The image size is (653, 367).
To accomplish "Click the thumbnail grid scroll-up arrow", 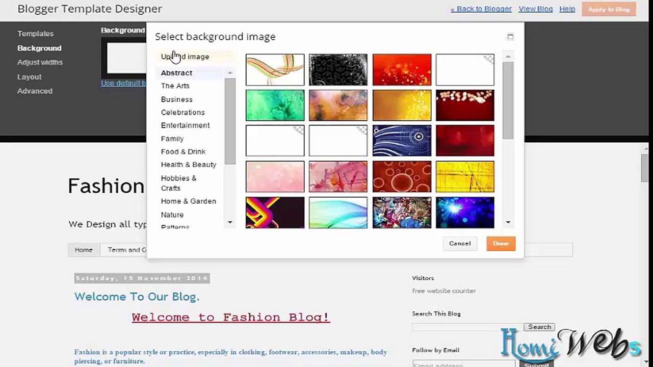I will (508, 56).
